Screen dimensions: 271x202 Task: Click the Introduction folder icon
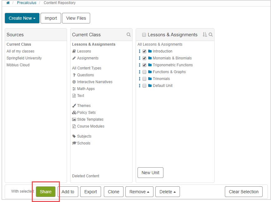click(150, 51)
